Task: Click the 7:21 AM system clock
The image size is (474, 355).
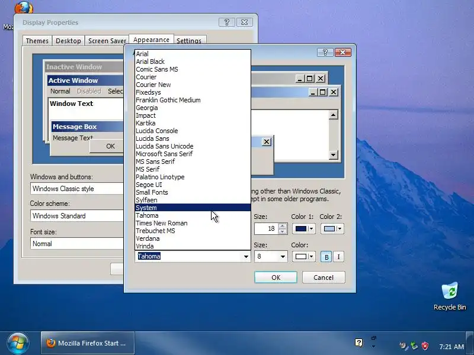Action: point(451,347)
